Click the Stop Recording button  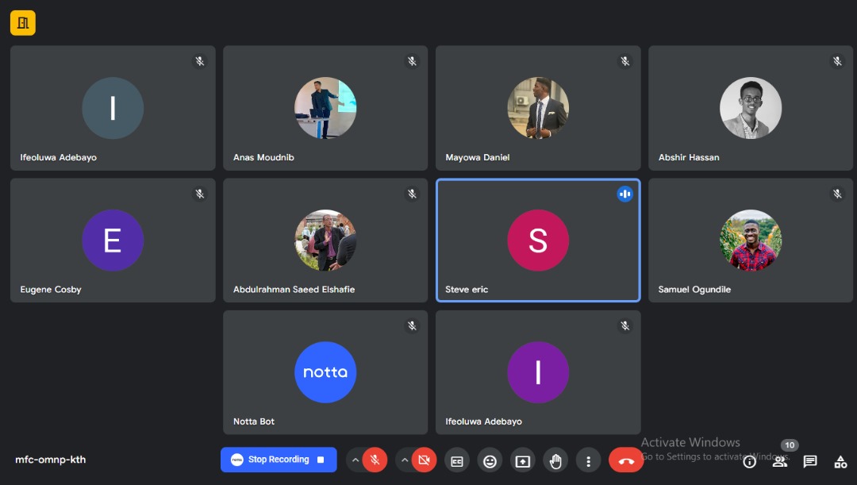coord(279,460)
